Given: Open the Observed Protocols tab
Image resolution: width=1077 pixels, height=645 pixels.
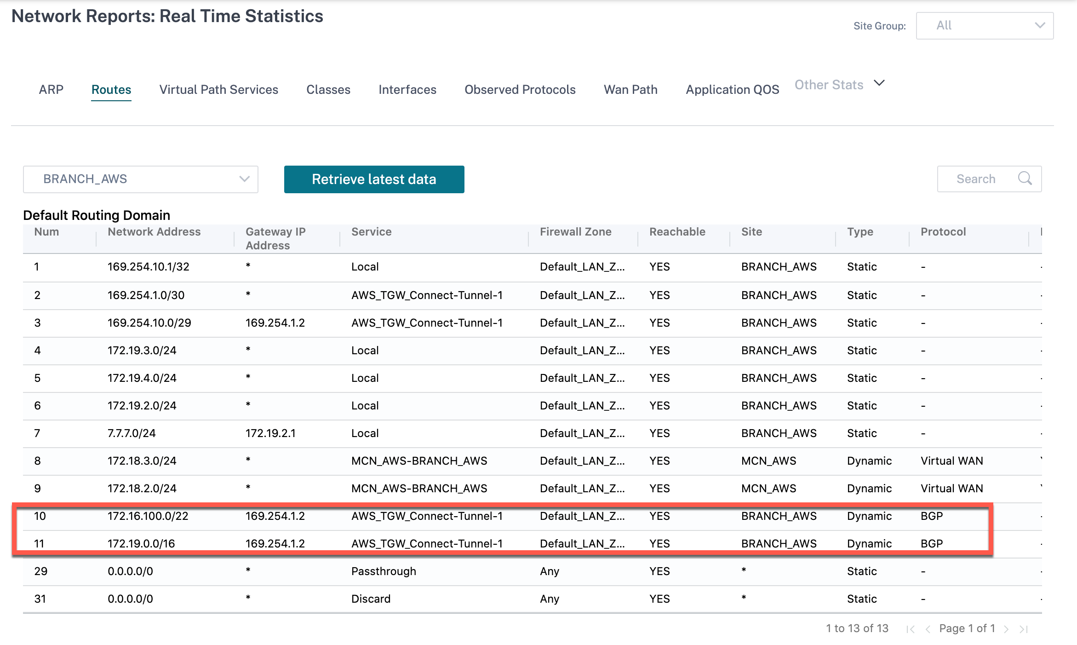Looking at the screenshot, I should [x=520, y=89].
